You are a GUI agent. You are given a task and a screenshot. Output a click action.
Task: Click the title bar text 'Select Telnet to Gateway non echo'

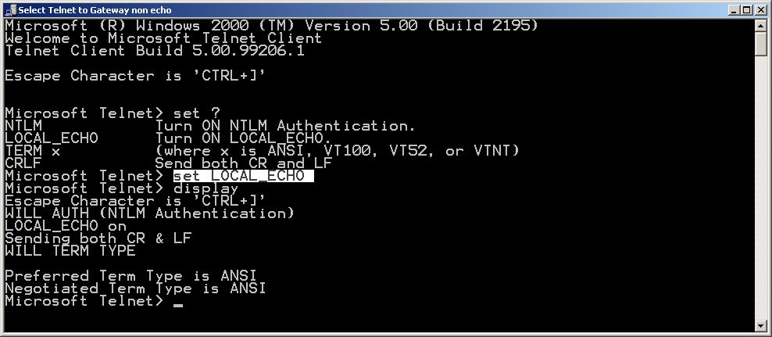point(95,10)
